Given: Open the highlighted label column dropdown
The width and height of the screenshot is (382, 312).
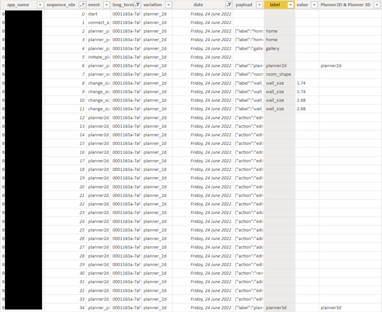Looking at the screenshot, I should click(290, 5).
